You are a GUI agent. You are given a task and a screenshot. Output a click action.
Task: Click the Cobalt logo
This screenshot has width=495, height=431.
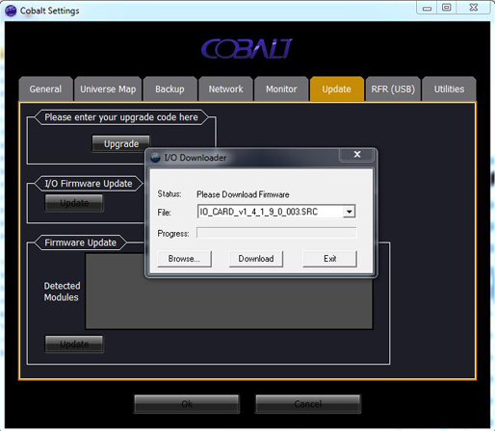[x=247, y=49]
